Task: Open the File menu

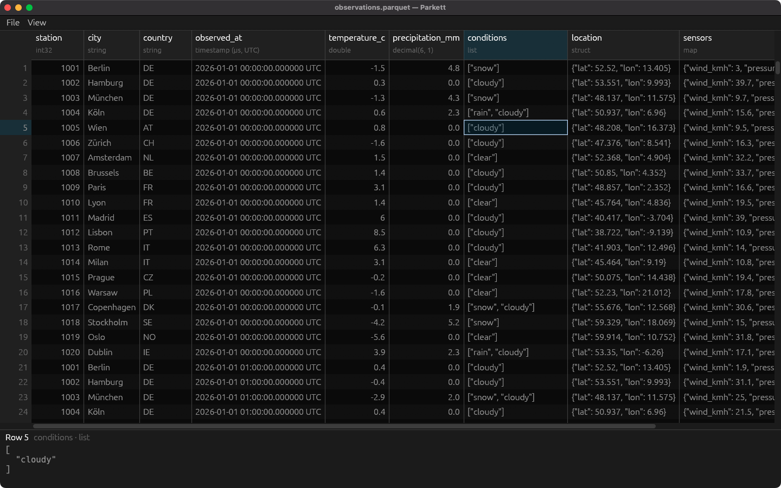Action: pos(13,23)
